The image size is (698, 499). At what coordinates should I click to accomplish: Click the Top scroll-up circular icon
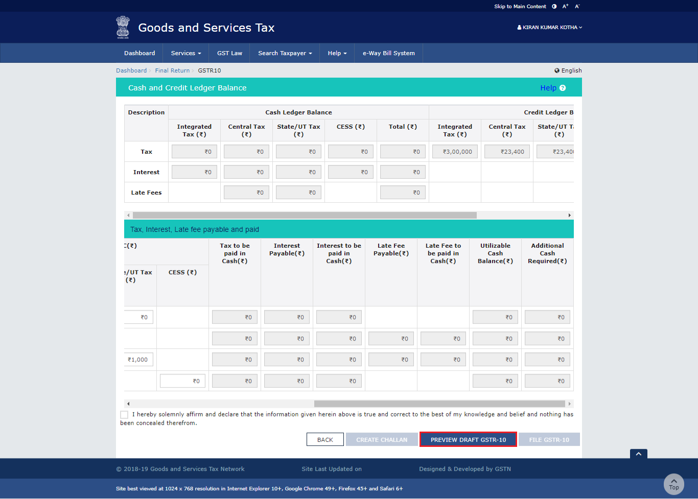click(673, 484)
